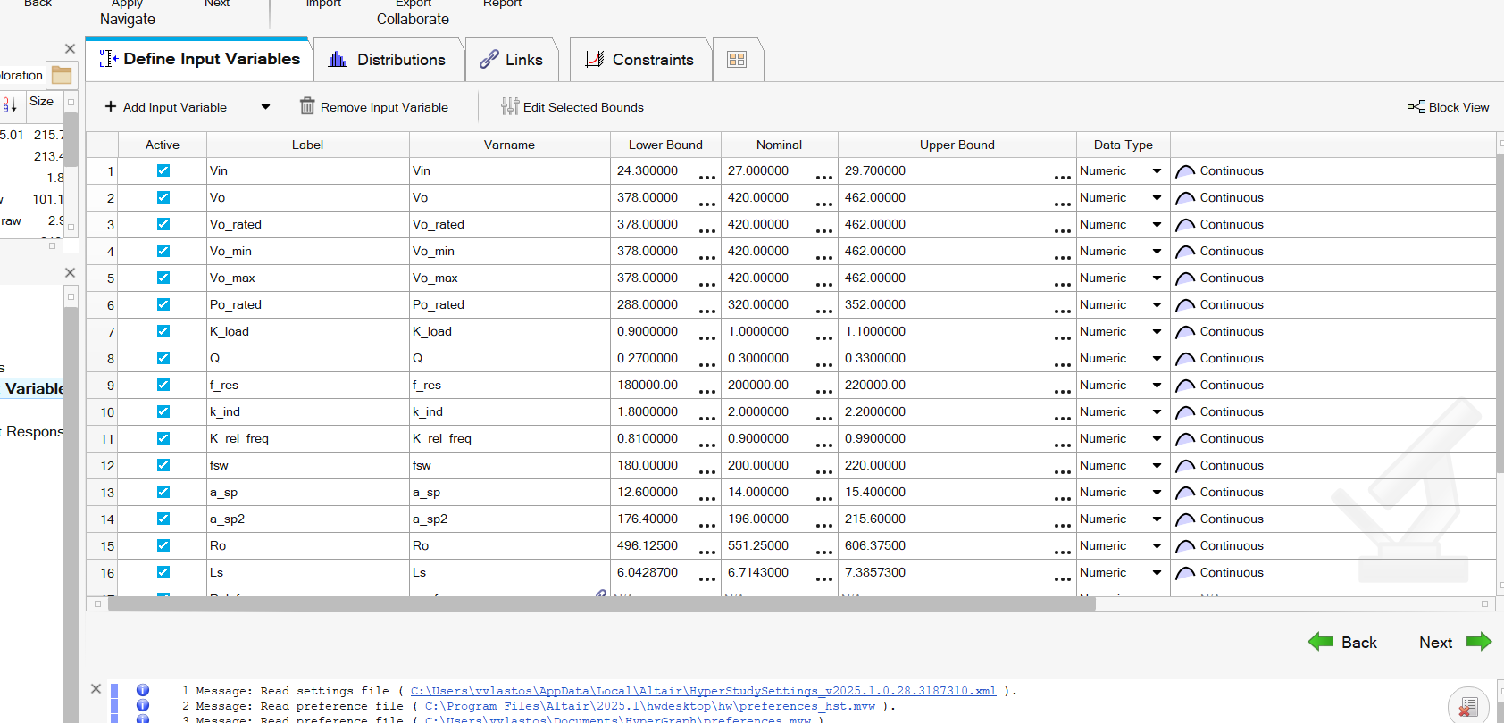Click the Remove Input Variable trash icon

tap(307, 106)
